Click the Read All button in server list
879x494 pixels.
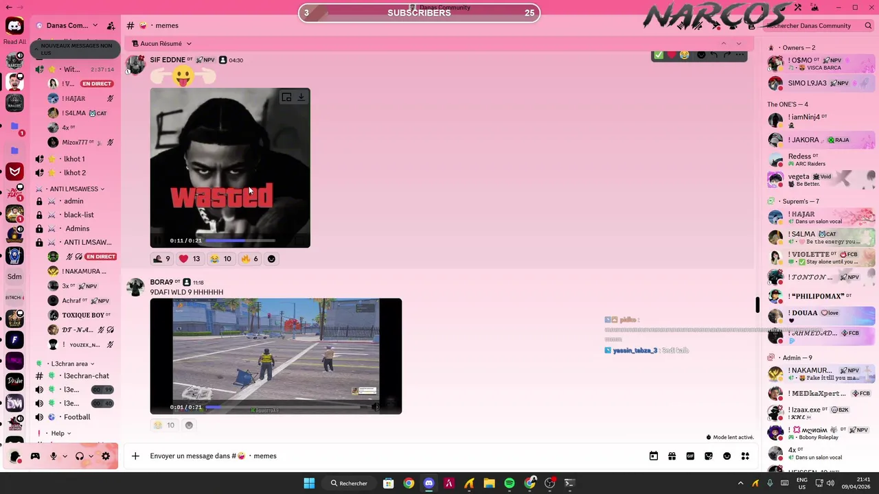click(14, 42)
